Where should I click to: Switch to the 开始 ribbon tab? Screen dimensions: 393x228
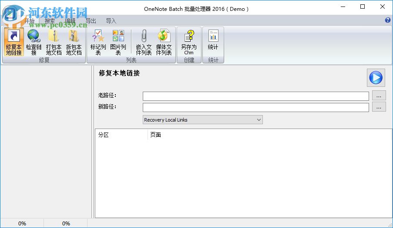pos(29,21)
